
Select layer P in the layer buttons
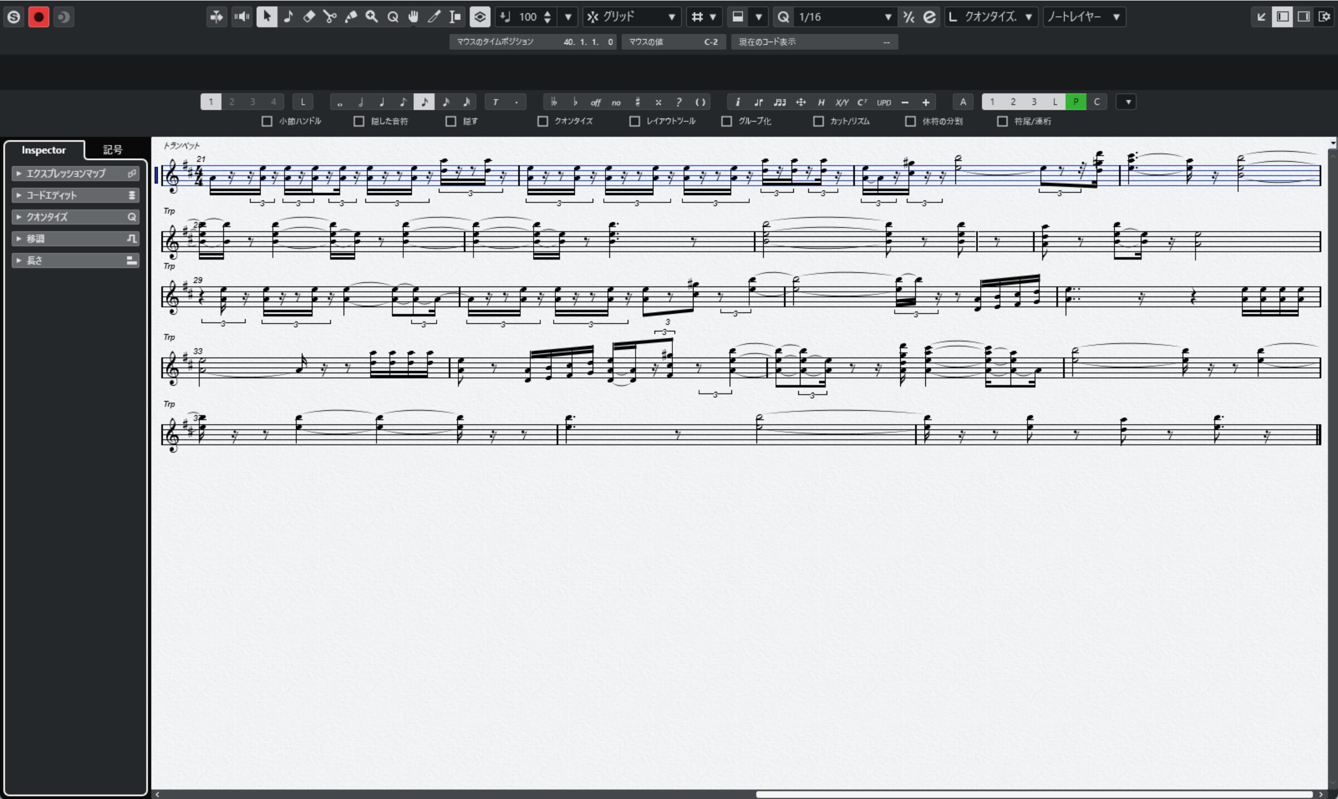tap(1076, 102)
